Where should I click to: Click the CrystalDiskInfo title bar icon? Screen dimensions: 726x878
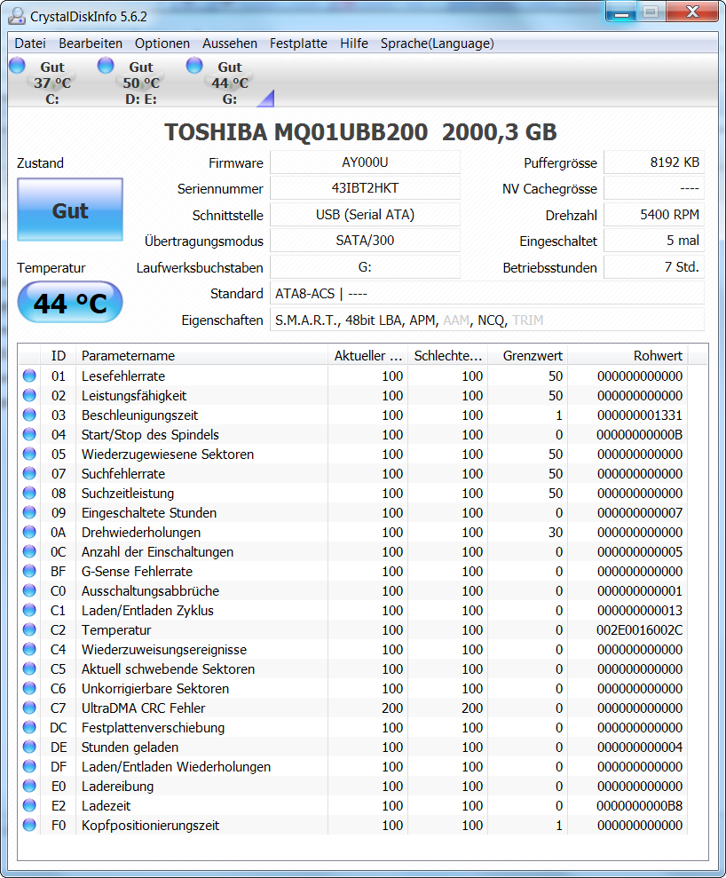point(18,16)
